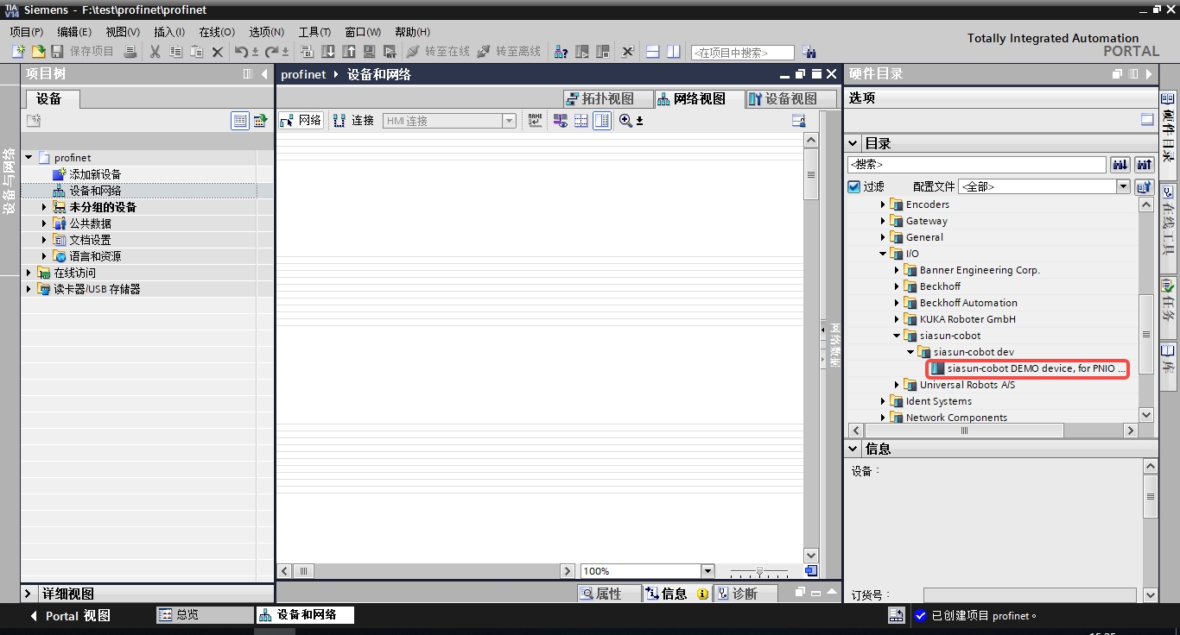The image size is (1180, 635).
Task: Click the split editor horizontally icon
Action: [x=653, y=52]
